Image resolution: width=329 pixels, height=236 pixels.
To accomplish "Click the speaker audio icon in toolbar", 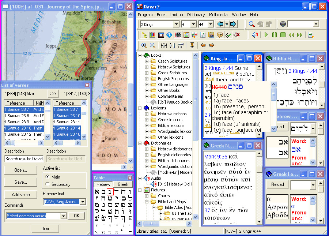I will click(254, 35).
